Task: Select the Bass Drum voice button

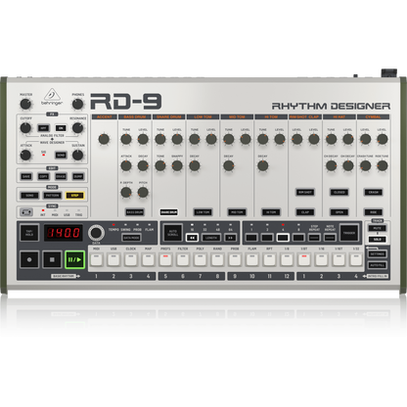Action: [135, 212]
